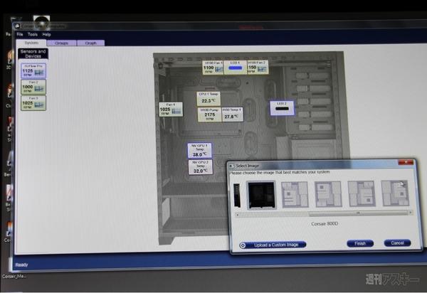This screenshot has height=293, width=427.
Task: Click the LED 1 widget label
Action: pyautogui.click(x=235, y=63)
